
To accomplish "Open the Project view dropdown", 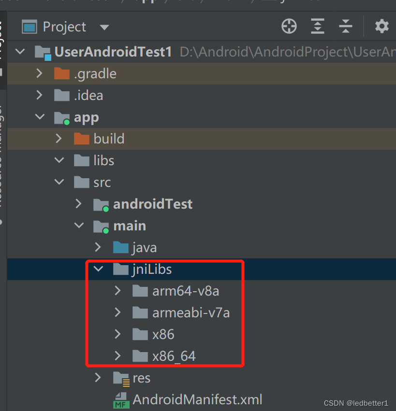I will coord(104,27).
